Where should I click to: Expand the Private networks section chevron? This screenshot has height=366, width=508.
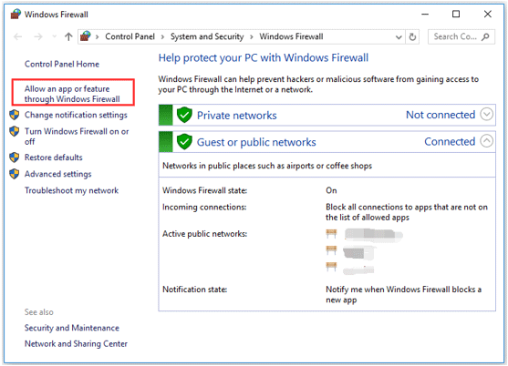pyautogui.click(x=487, y=115)
